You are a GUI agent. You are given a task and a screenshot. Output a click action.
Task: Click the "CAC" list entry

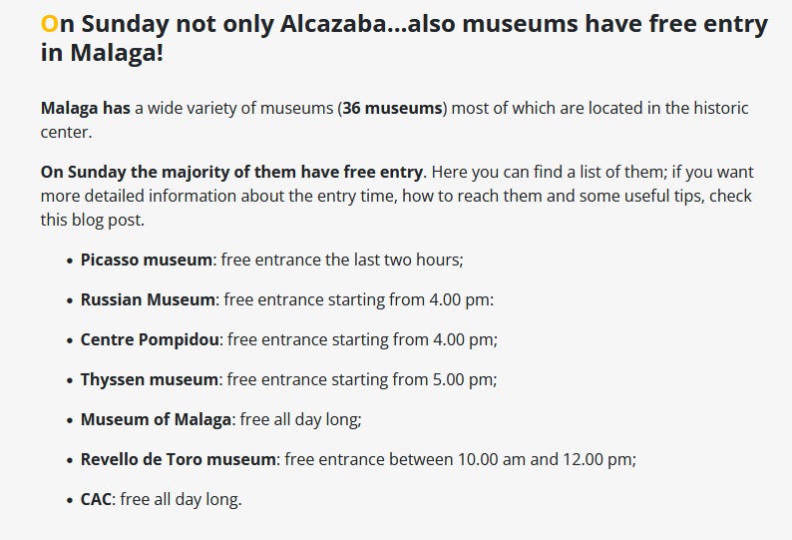click(x=96, y=499)
